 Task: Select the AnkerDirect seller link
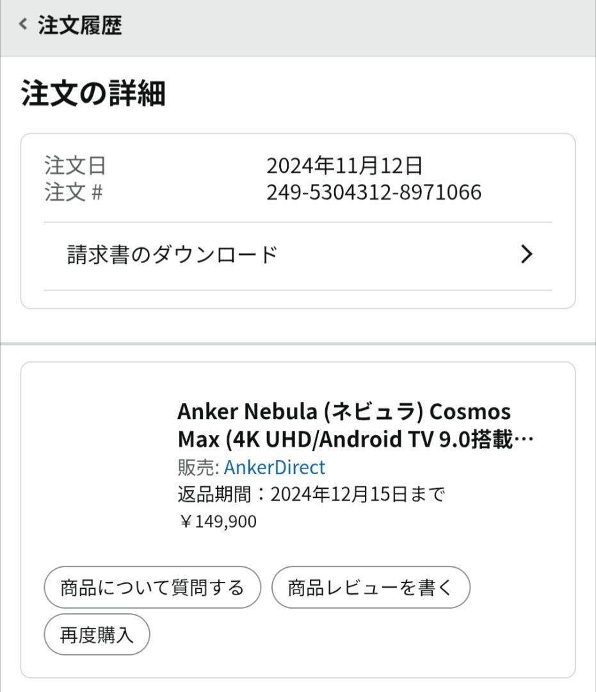(x=273, y=467)
